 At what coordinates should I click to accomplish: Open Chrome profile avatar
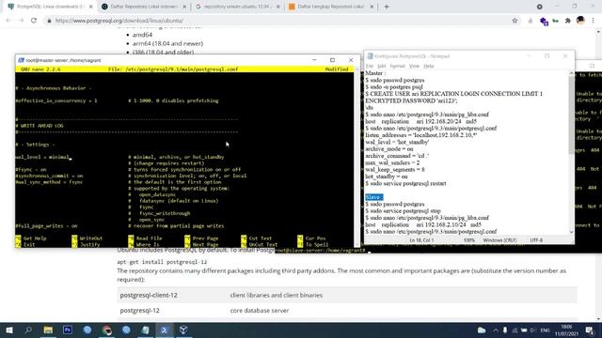click(x=580, y=21)
